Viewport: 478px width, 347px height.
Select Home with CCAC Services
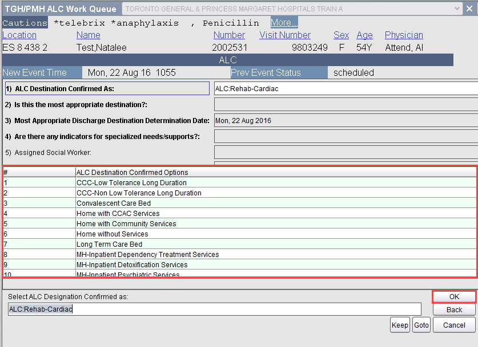coord(240,213)
